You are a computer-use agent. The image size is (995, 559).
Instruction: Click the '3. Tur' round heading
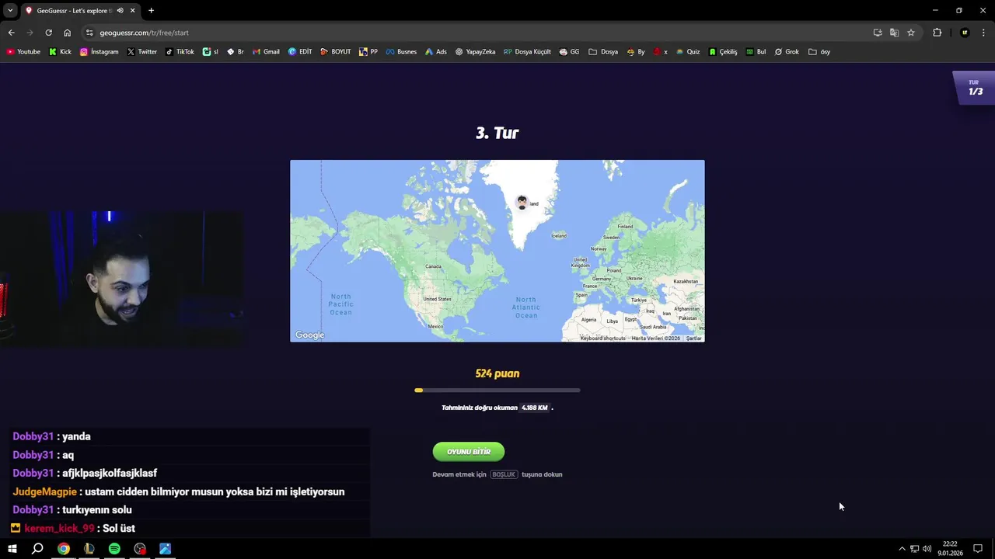click(497, 133)
